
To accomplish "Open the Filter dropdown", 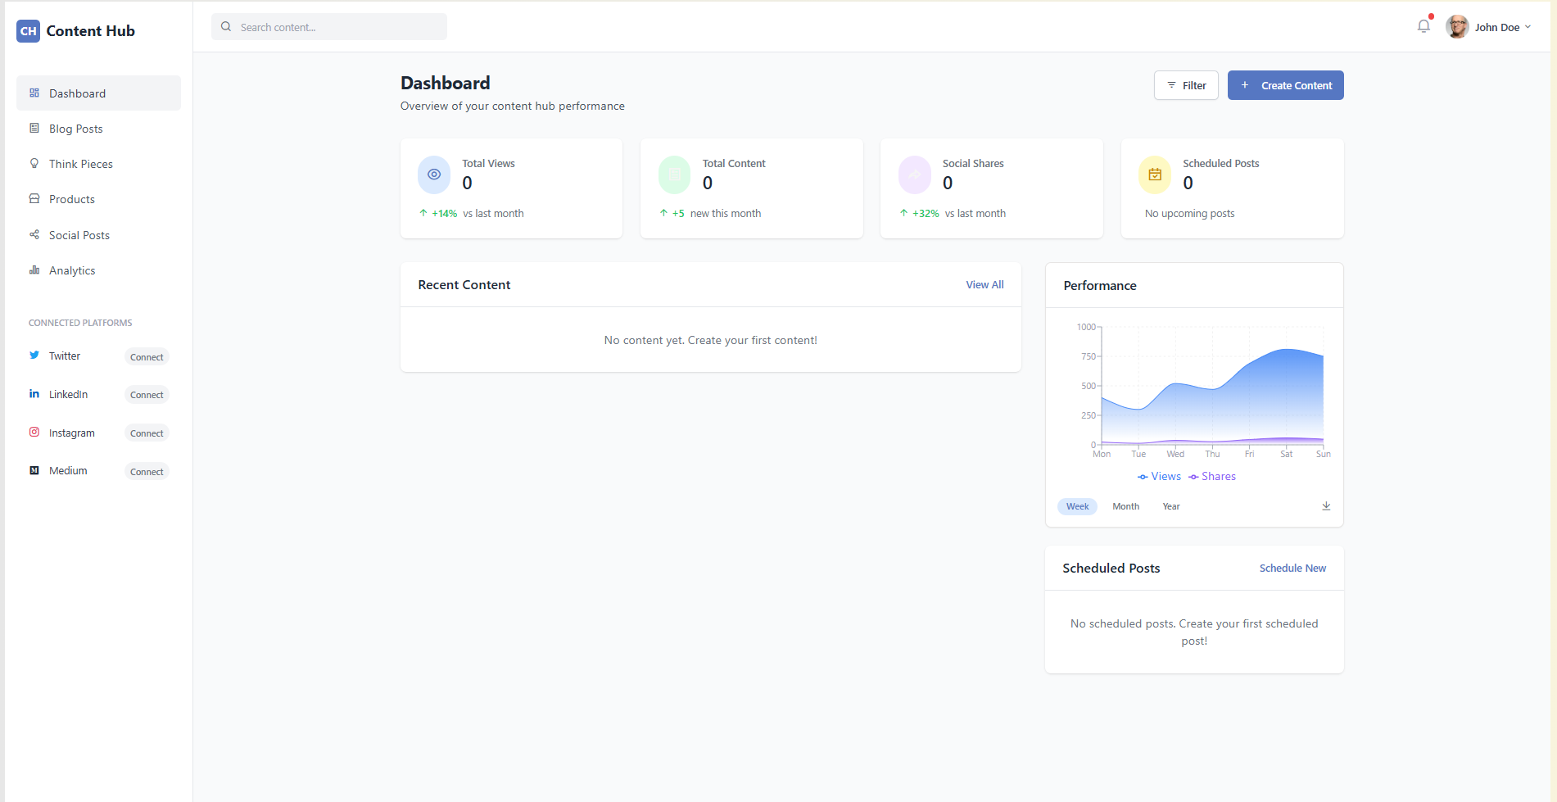I will coord(1186,85).
